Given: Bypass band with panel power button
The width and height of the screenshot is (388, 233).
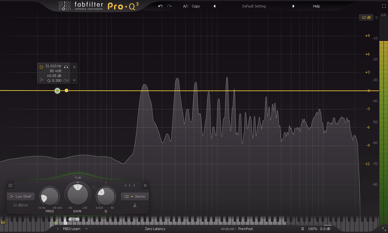Looking at the screenshot, I should click(x=10, y=185).
